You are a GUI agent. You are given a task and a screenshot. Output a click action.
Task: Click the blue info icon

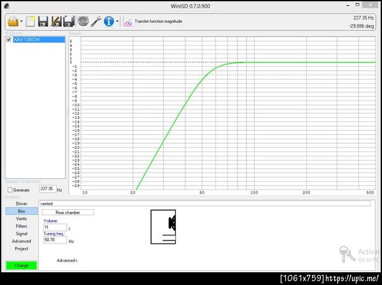tap(109, 22)
